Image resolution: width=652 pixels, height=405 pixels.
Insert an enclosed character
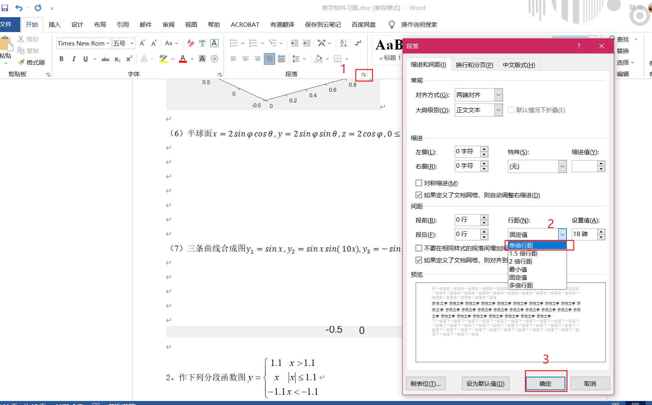pyautogui.click(x=214, y=59)
